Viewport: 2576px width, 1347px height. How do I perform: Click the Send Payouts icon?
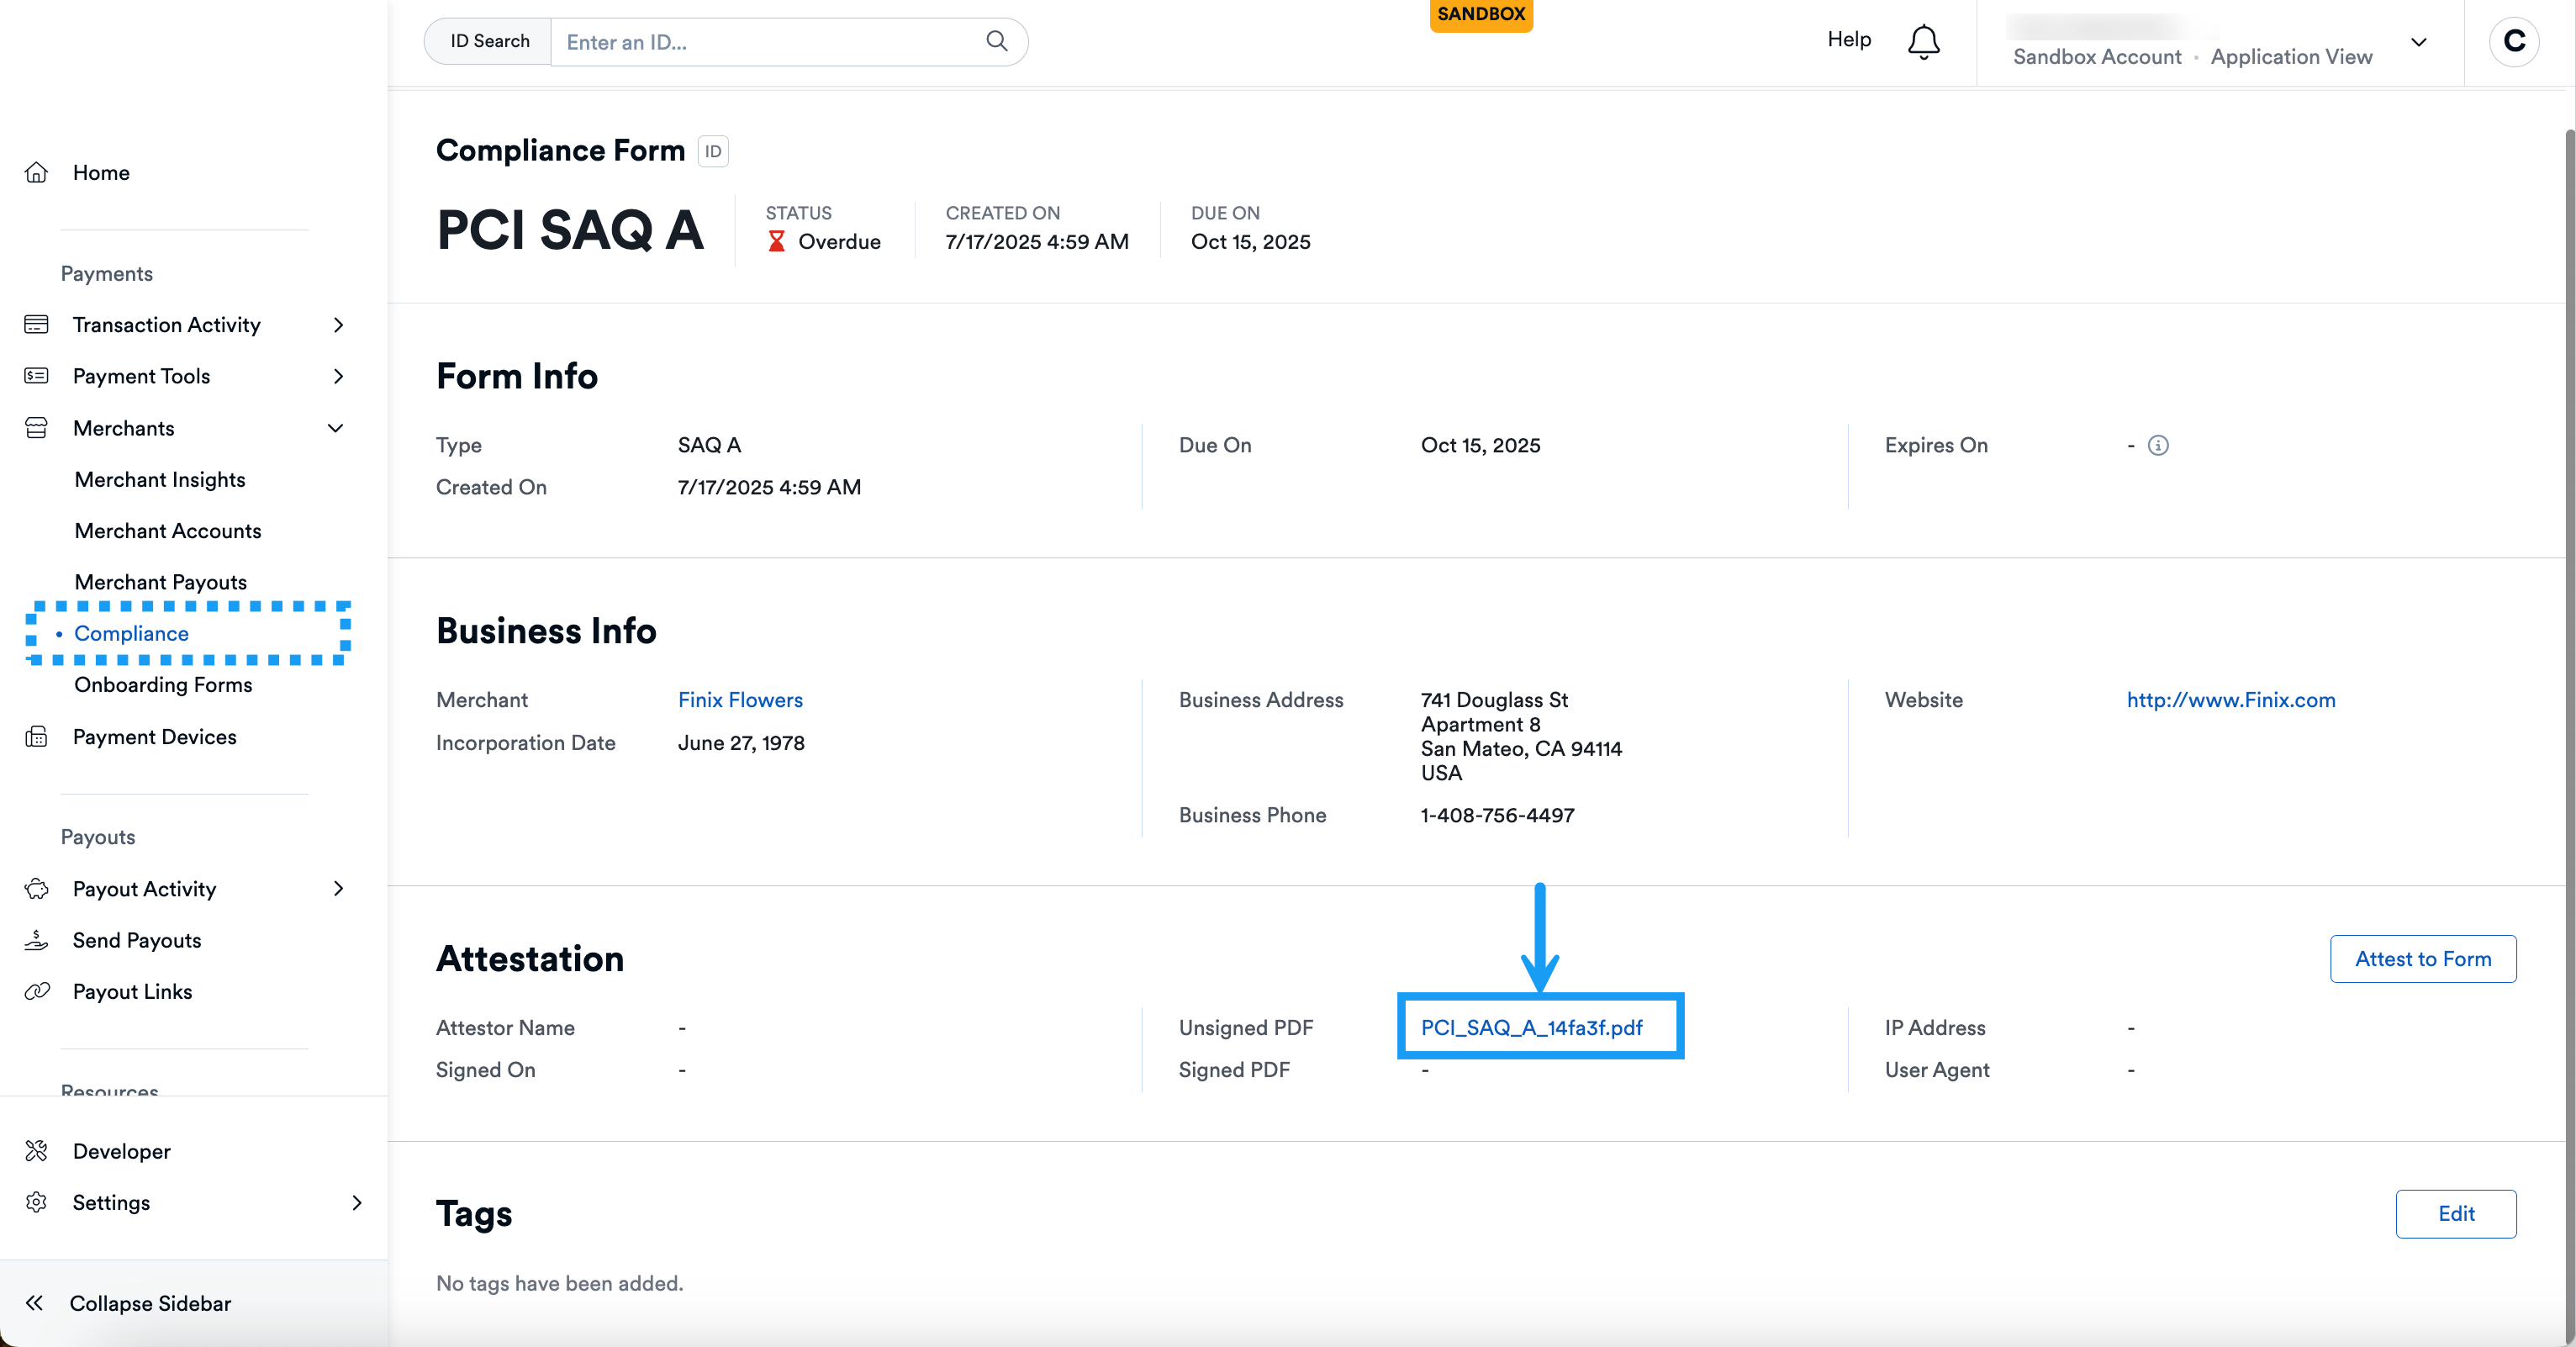pyautogui.click(x=36, y=940)
